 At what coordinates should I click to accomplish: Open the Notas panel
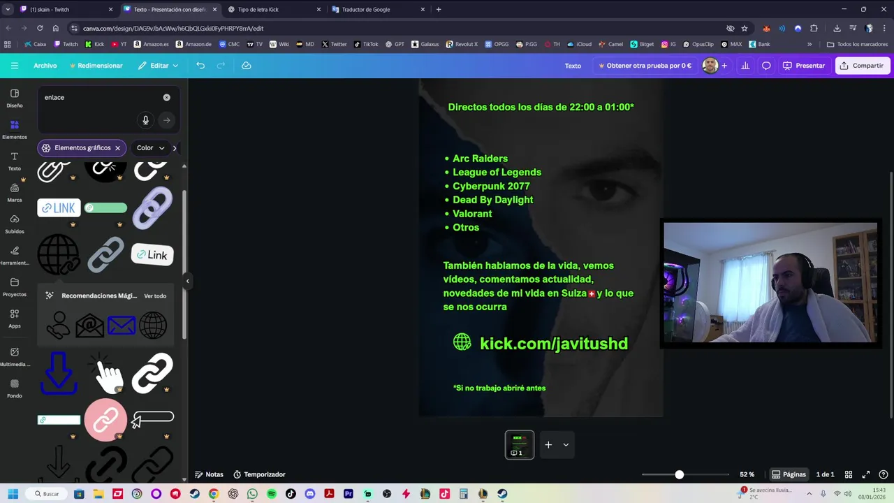pos(209,474)
